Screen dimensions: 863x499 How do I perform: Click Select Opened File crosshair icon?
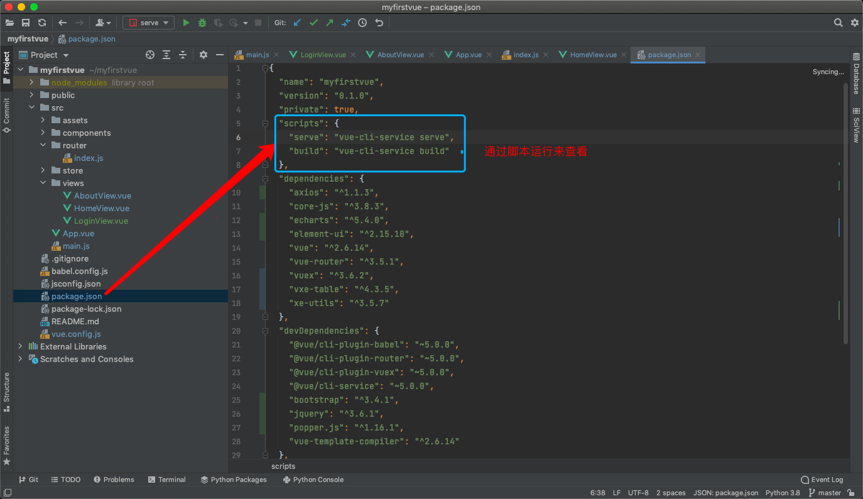(150, 55)
